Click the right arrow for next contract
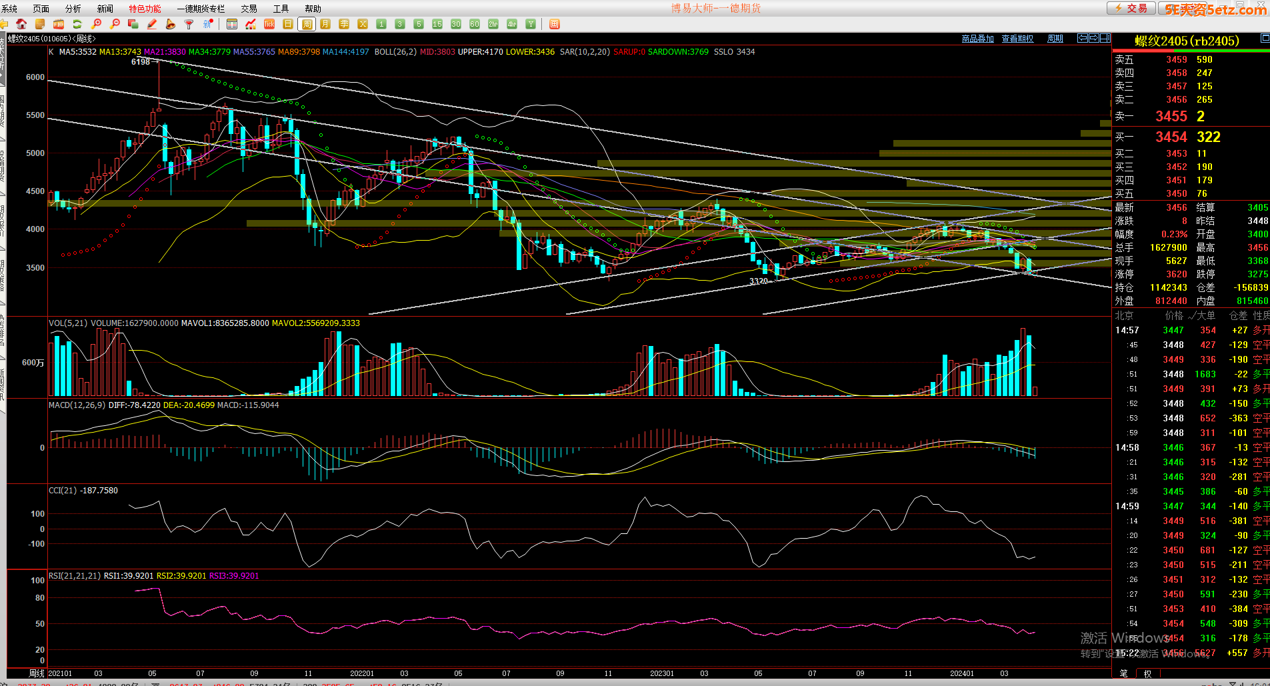 (1094, 38)
